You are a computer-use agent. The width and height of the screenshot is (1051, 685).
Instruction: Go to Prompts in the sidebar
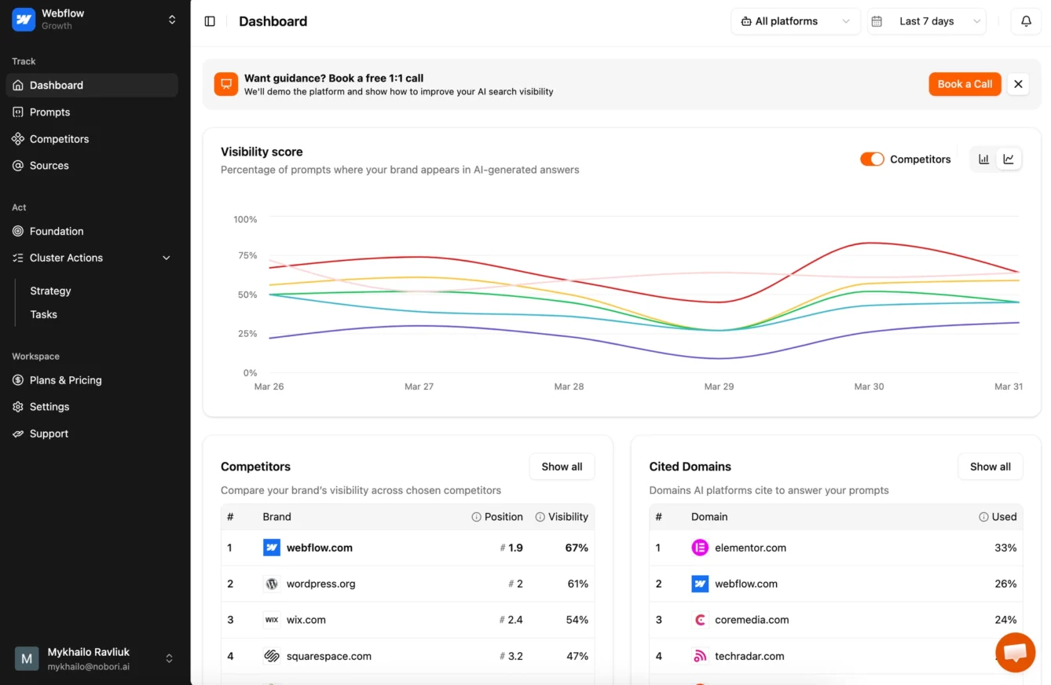click(49, 112)
